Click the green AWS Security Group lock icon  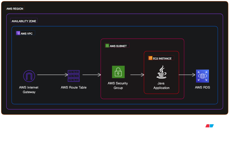tap(118, 72)
